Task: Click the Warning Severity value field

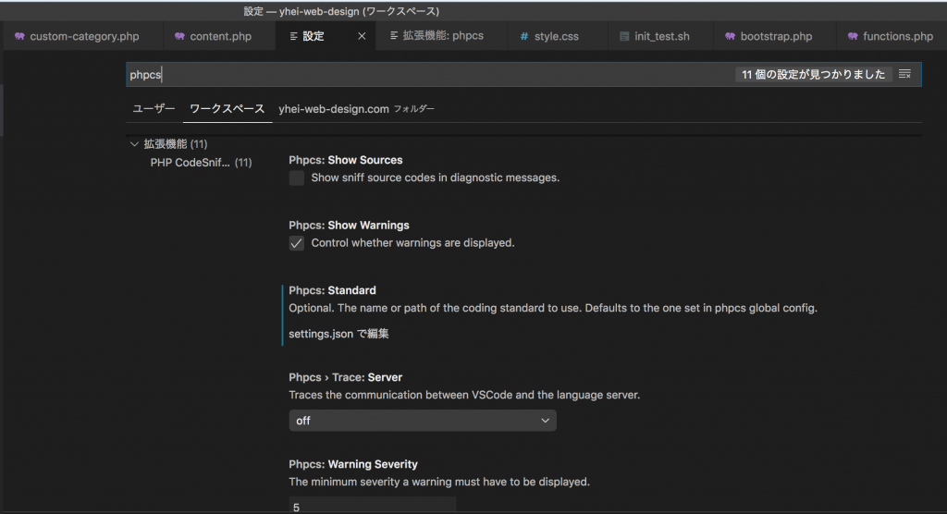Action: click(373, 507)
